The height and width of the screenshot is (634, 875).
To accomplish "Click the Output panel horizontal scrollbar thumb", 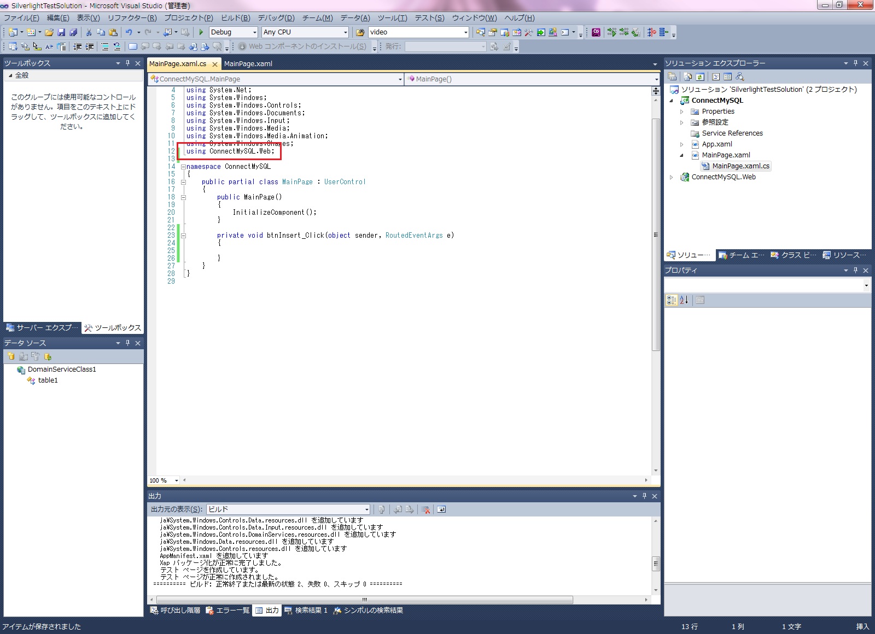I will [x=364, y=600].
